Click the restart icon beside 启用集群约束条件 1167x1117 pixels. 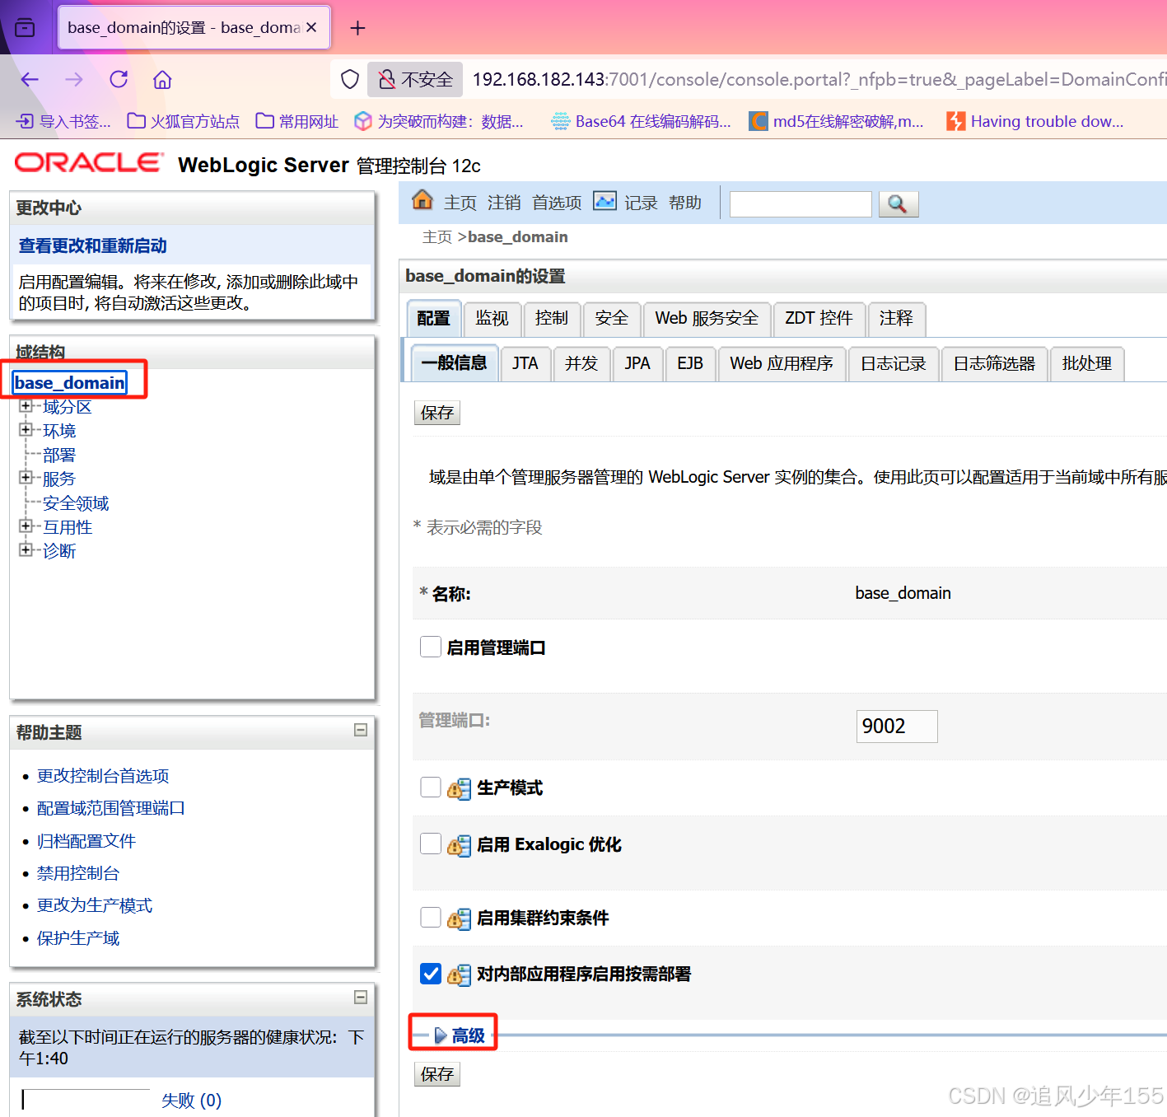click(x=459, y=918)
